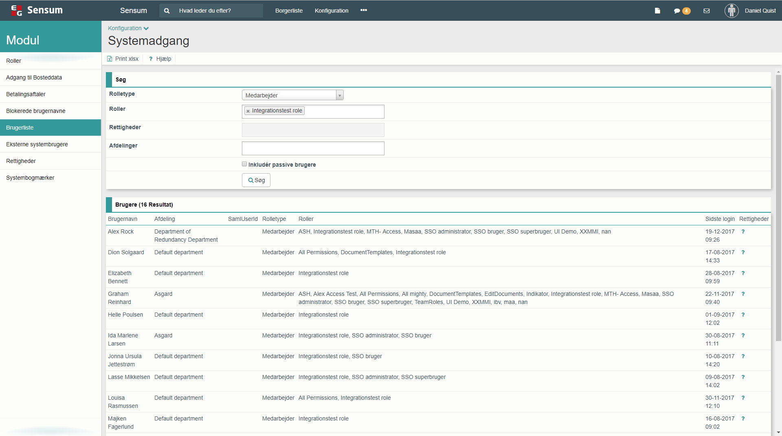782x436 pixels.
Task: Click the Sensum top bar title
Action: click(x=134, y=11)
